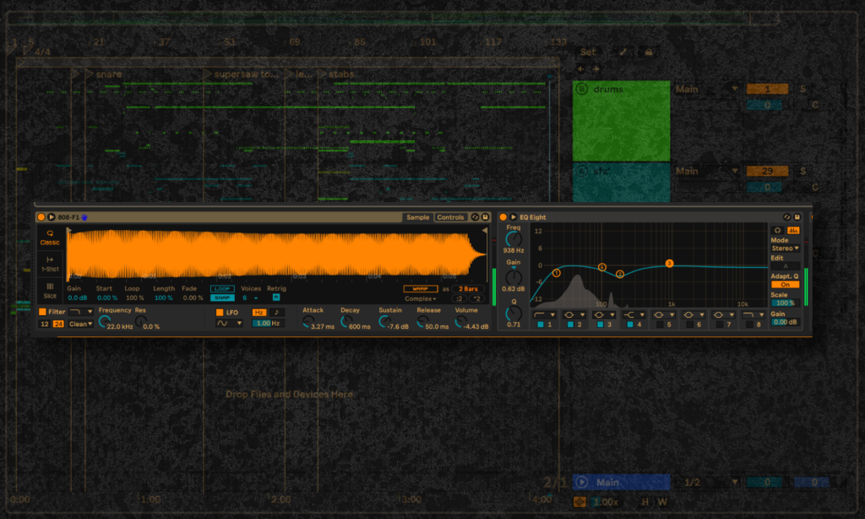Switch Simpler to Slice mode
Image resolution: width=865 pixels, height=519 pixels.
point(49,290)
